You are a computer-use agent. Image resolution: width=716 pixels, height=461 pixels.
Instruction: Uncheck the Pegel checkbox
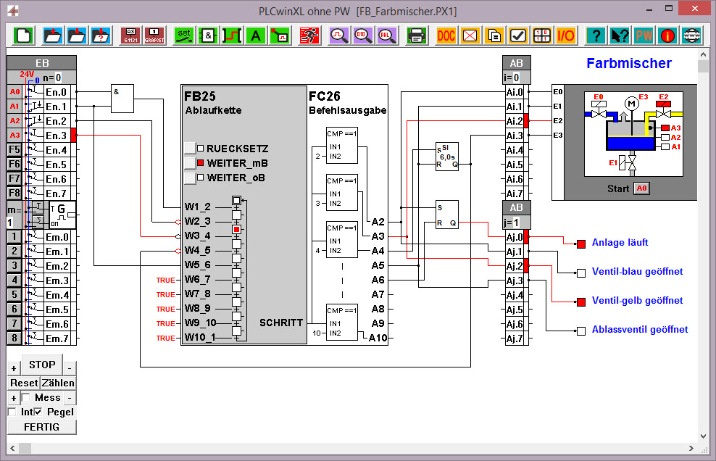38,412
